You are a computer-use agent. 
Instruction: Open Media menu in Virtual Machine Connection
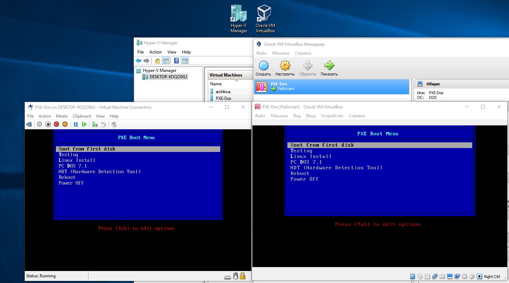[62, 116]
